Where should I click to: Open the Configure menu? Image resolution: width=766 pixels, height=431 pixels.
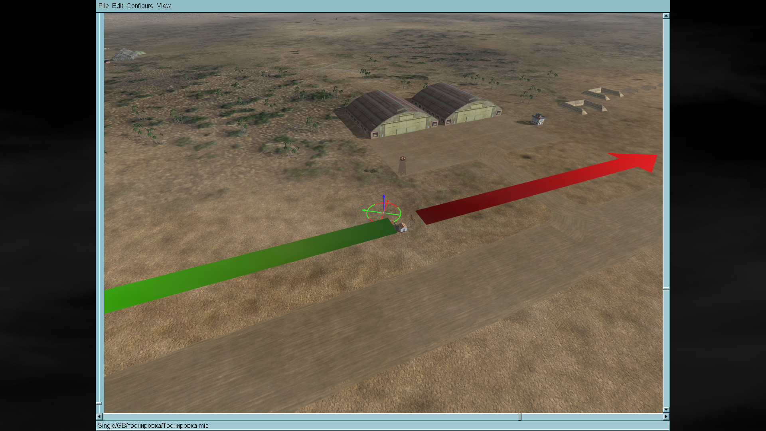click(x=140, y=6)
